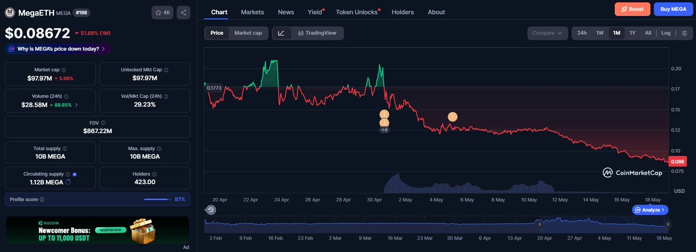Switch to TradingView chart mode
The height and width of the screenshot is (252, 696).
pyautogui.click(x=317, y=33)
